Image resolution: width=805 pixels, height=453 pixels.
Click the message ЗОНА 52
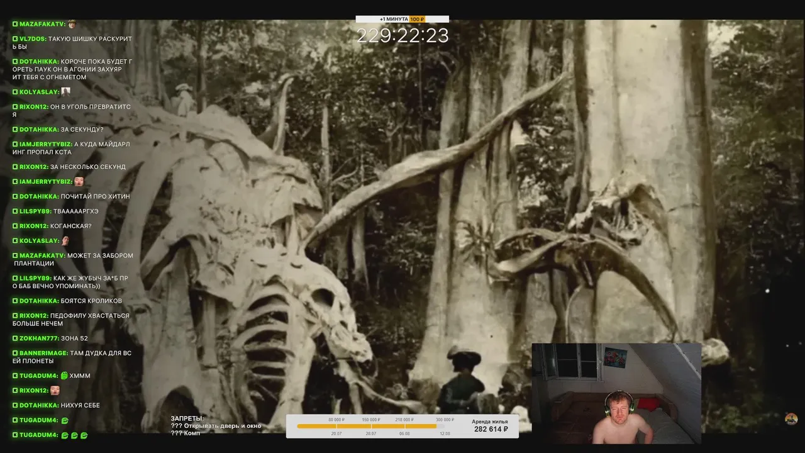click(74, 338)
